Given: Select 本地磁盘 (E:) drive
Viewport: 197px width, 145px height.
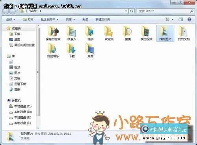Looking at the screenshot, I should pos(20,117).
